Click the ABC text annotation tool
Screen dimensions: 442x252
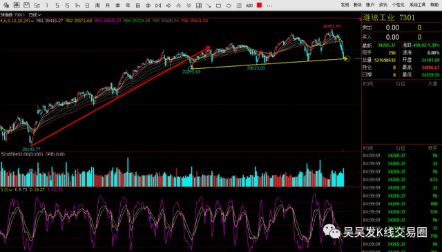tap(249, 6)
